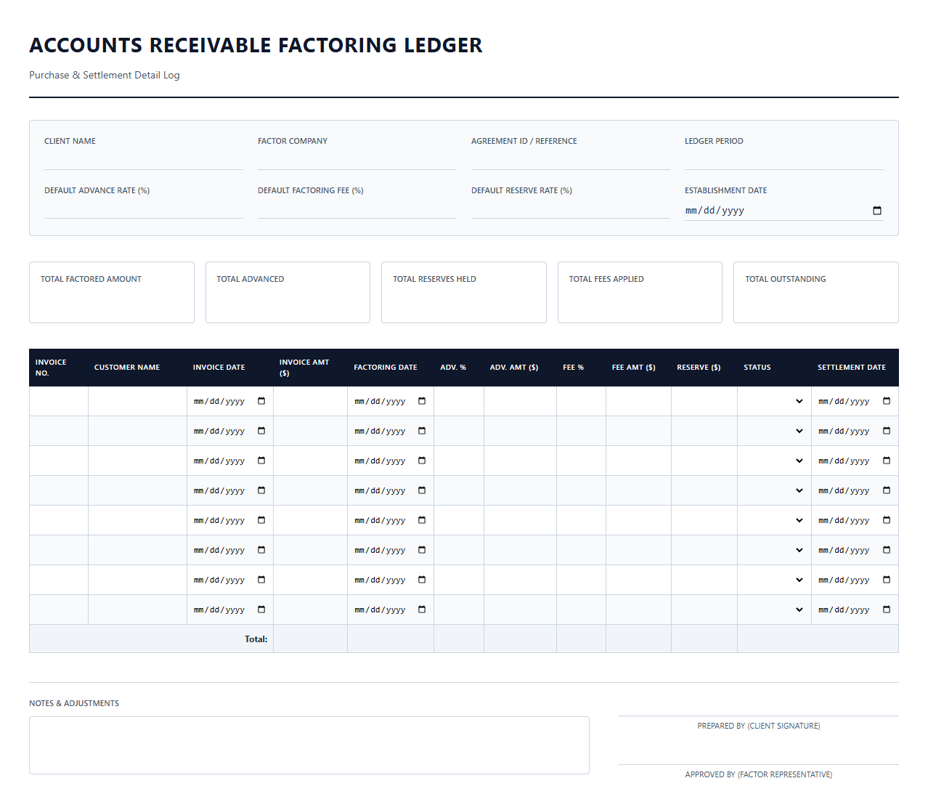This screenshot has height=810, width=928.
Task: Focus the Default Factoring Fee (%) field
Action: 357,209
